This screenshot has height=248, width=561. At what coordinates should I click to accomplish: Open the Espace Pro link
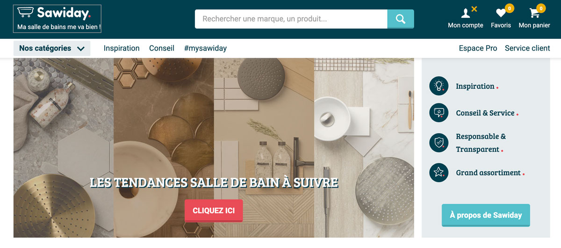point(478,48)
